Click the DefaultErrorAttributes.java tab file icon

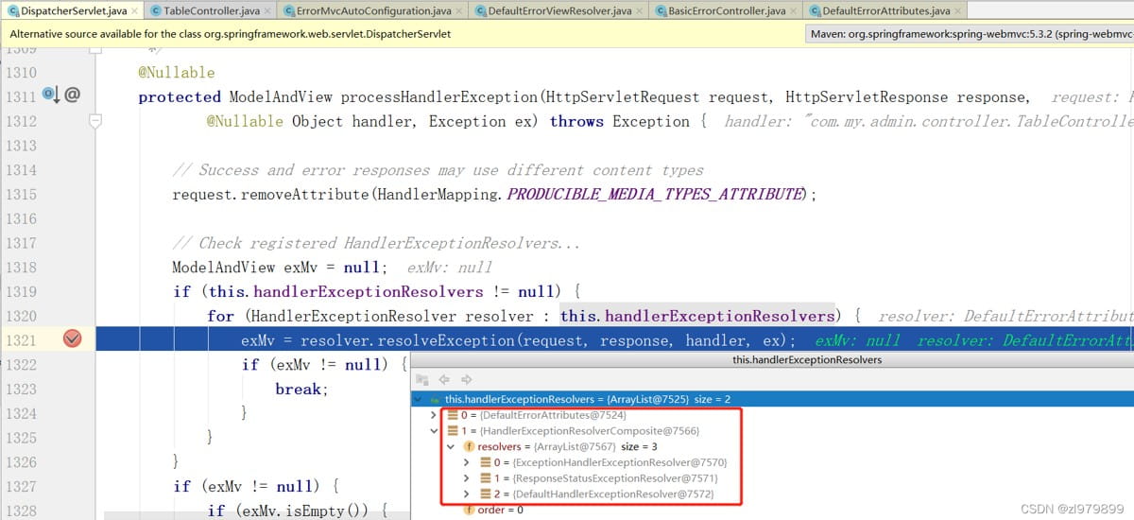(x=816, y=11)
